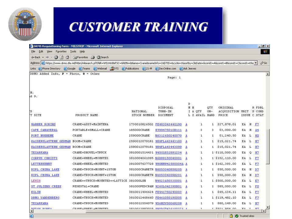Open PORT HUENEME site link
The width and height of the screenshot is (292, 219).
pos(42,136)
